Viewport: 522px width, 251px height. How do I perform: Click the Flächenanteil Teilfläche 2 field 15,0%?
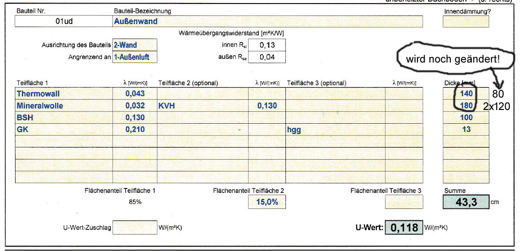coord(267,202)
